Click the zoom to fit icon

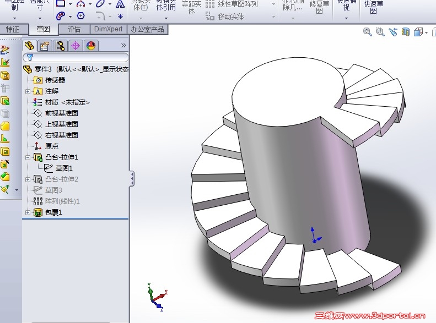(367, 32)
